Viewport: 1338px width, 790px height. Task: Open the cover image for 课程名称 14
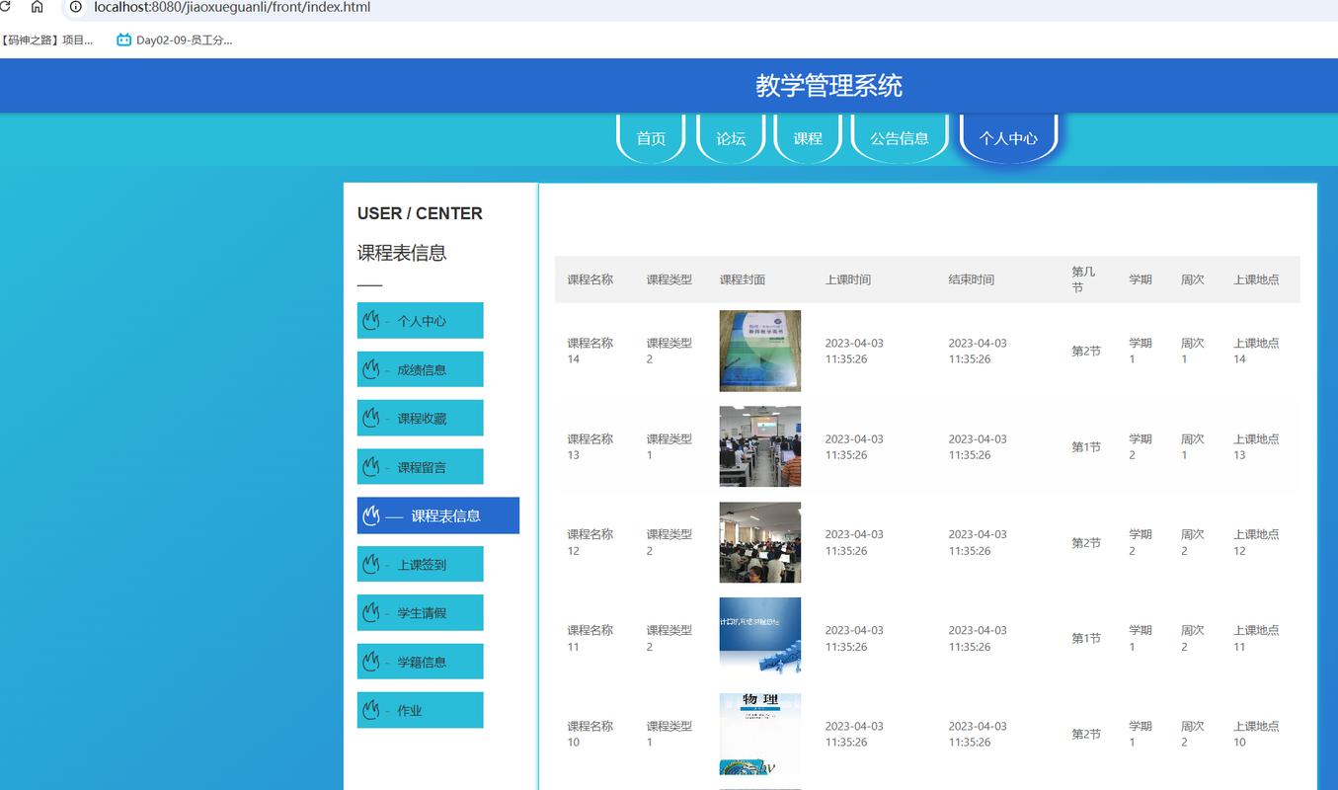click(760, 351)
